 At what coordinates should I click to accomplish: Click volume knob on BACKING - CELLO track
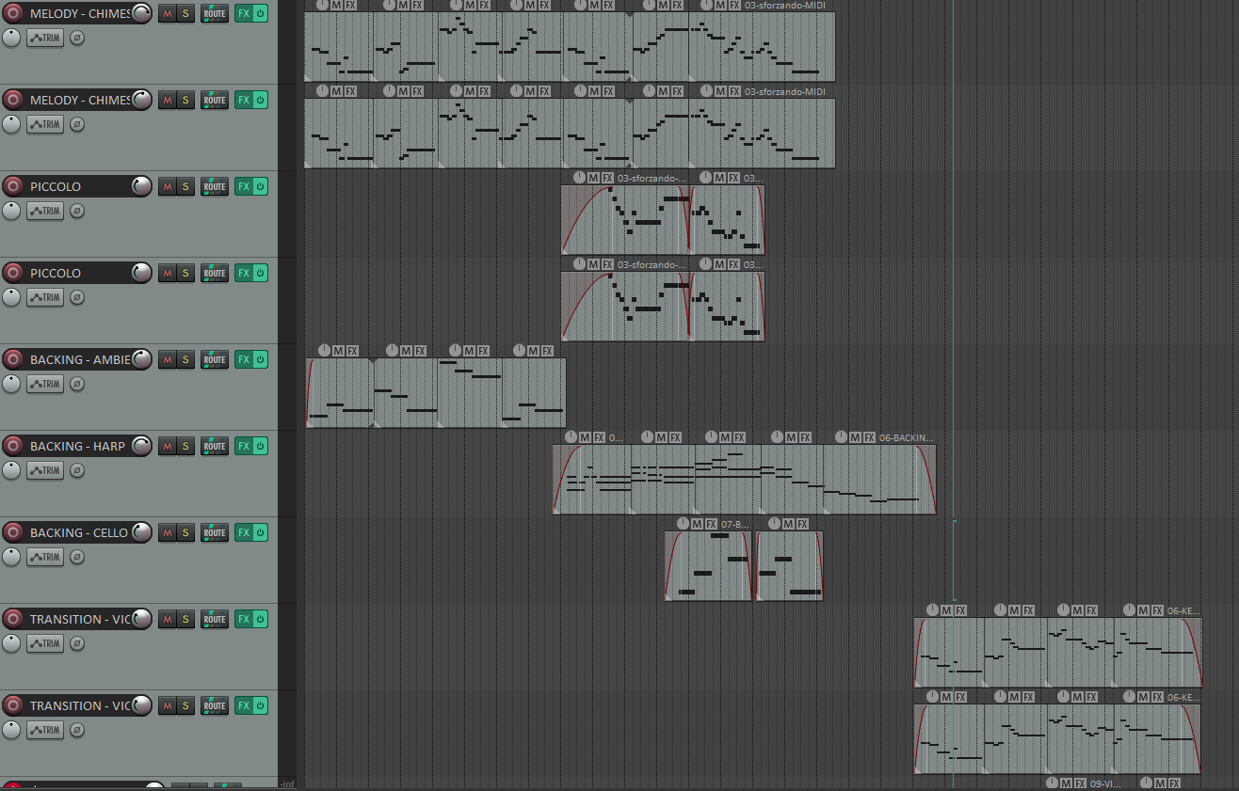tap(141, 532)
